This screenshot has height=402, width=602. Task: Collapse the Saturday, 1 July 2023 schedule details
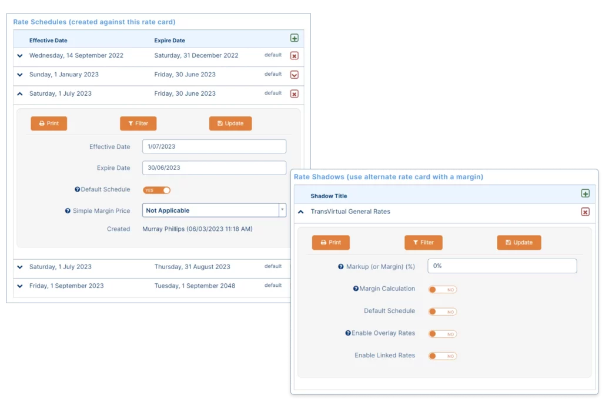(x=19, y=93)
